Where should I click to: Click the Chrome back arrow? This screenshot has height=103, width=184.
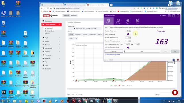pos(42,8)
